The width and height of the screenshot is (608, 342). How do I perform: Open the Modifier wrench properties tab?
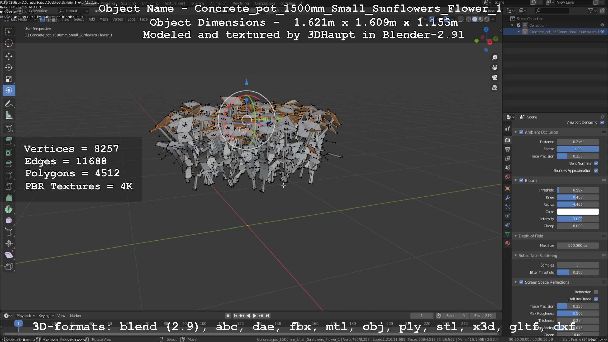click(x=507, y=198)
